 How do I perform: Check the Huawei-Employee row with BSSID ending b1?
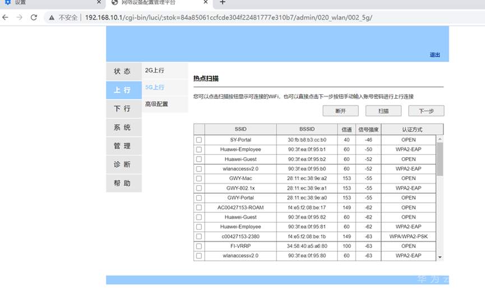(199, 150)
